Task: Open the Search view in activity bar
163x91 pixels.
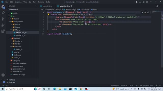Action: point(3,13)
